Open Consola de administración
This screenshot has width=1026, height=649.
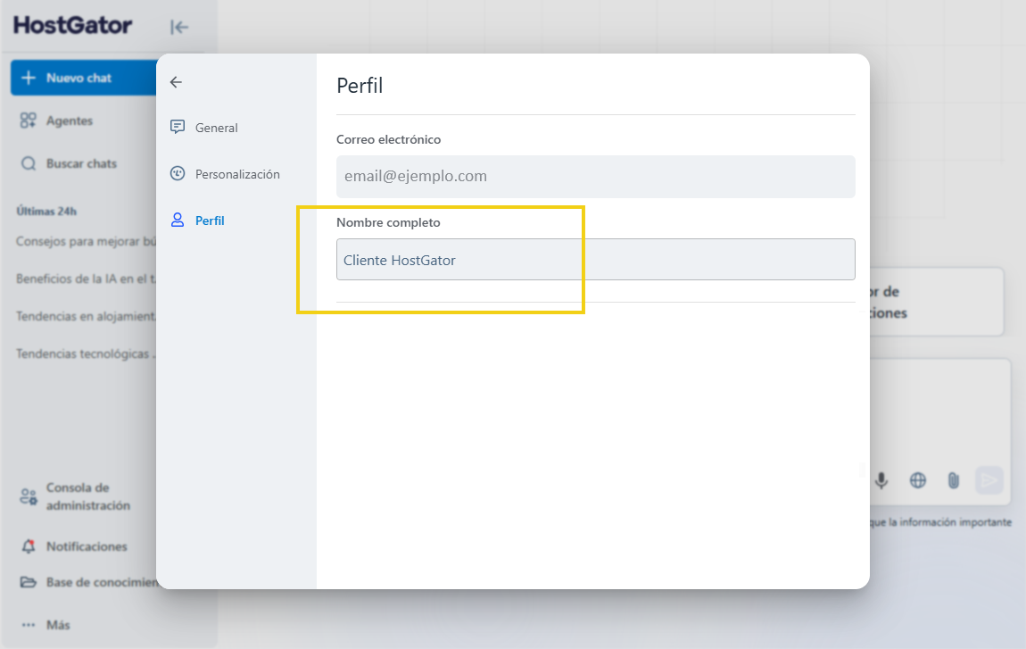pos(87,496)
